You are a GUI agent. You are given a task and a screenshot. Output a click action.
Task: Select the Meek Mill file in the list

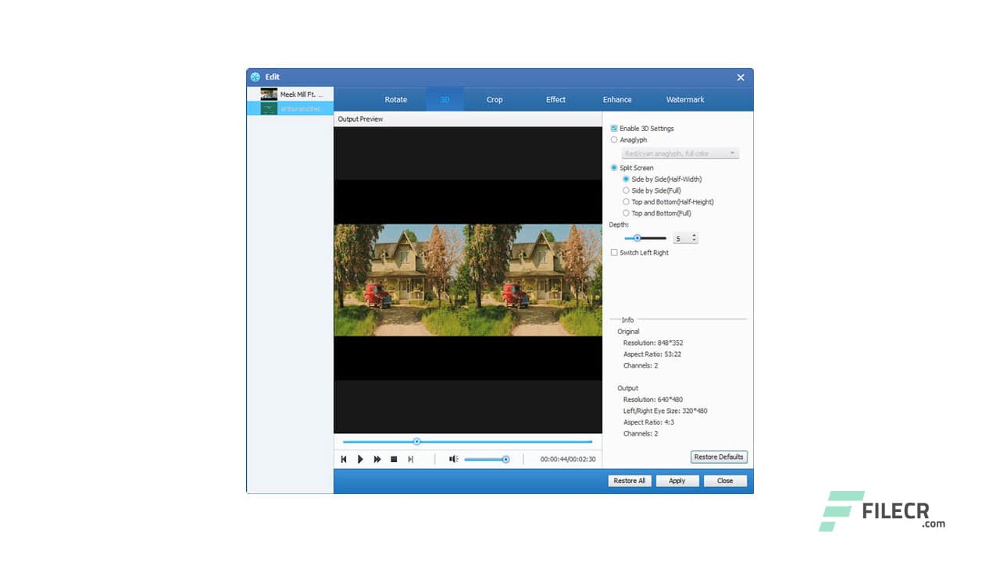pyautogui.click(x=297, y=92)
